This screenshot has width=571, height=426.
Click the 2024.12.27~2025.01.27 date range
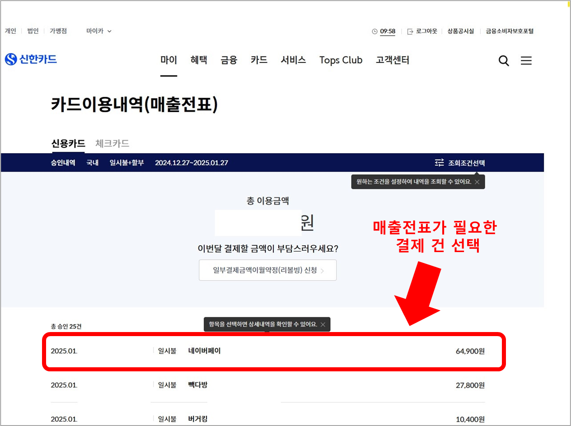point(192,163)
